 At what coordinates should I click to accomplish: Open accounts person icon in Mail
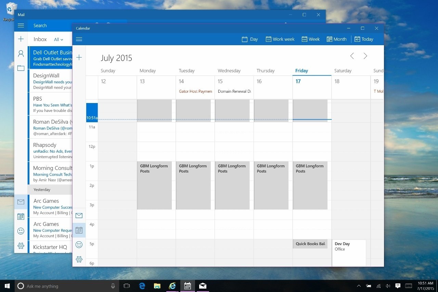[21, 53]
